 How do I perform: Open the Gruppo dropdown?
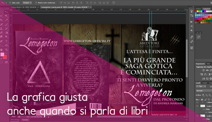[x=27, y=3]
